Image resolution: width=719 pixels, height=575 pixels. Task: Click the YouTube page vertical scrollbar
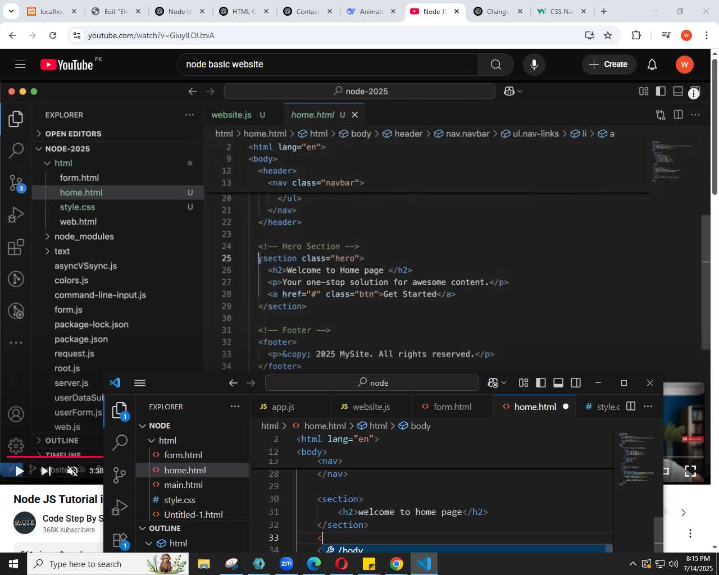[715, 128]
